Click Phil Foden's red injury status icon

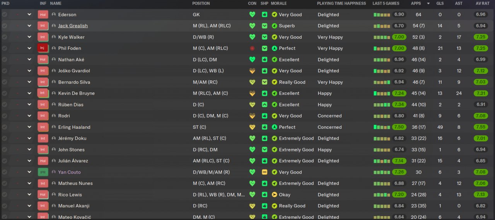(x=43, y=48)
